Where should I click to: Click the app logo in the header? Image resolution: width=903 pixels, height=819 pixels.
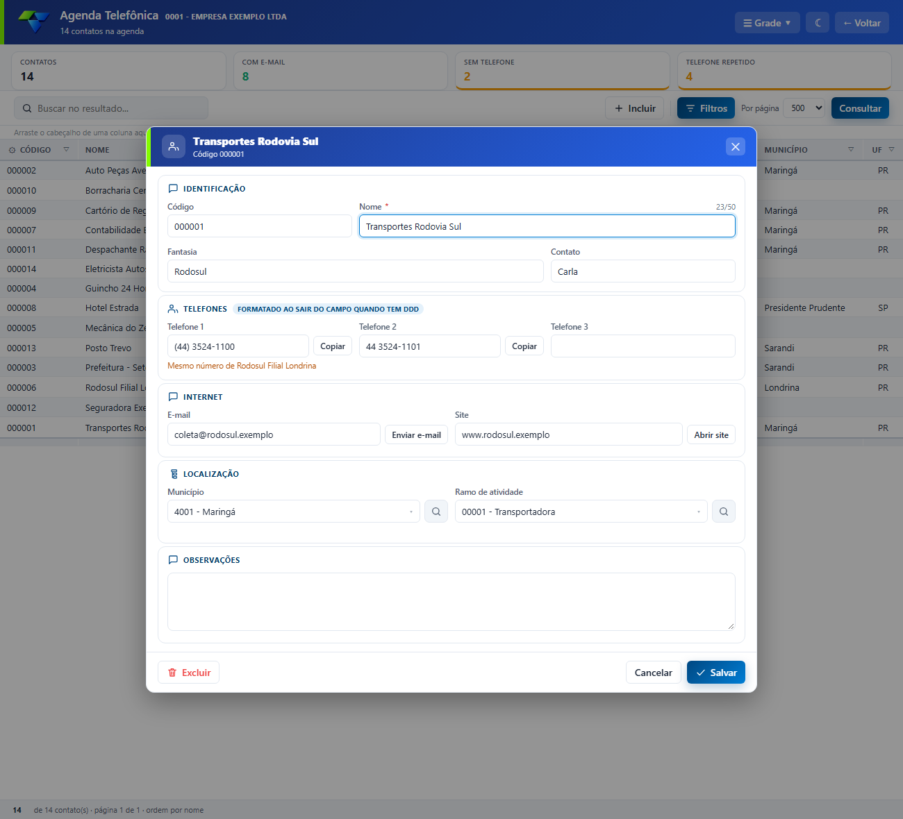point(33,22)
